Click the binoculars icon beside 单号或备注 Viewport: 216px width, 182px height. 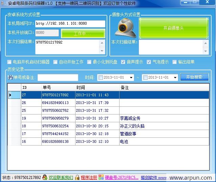[10, 78]
